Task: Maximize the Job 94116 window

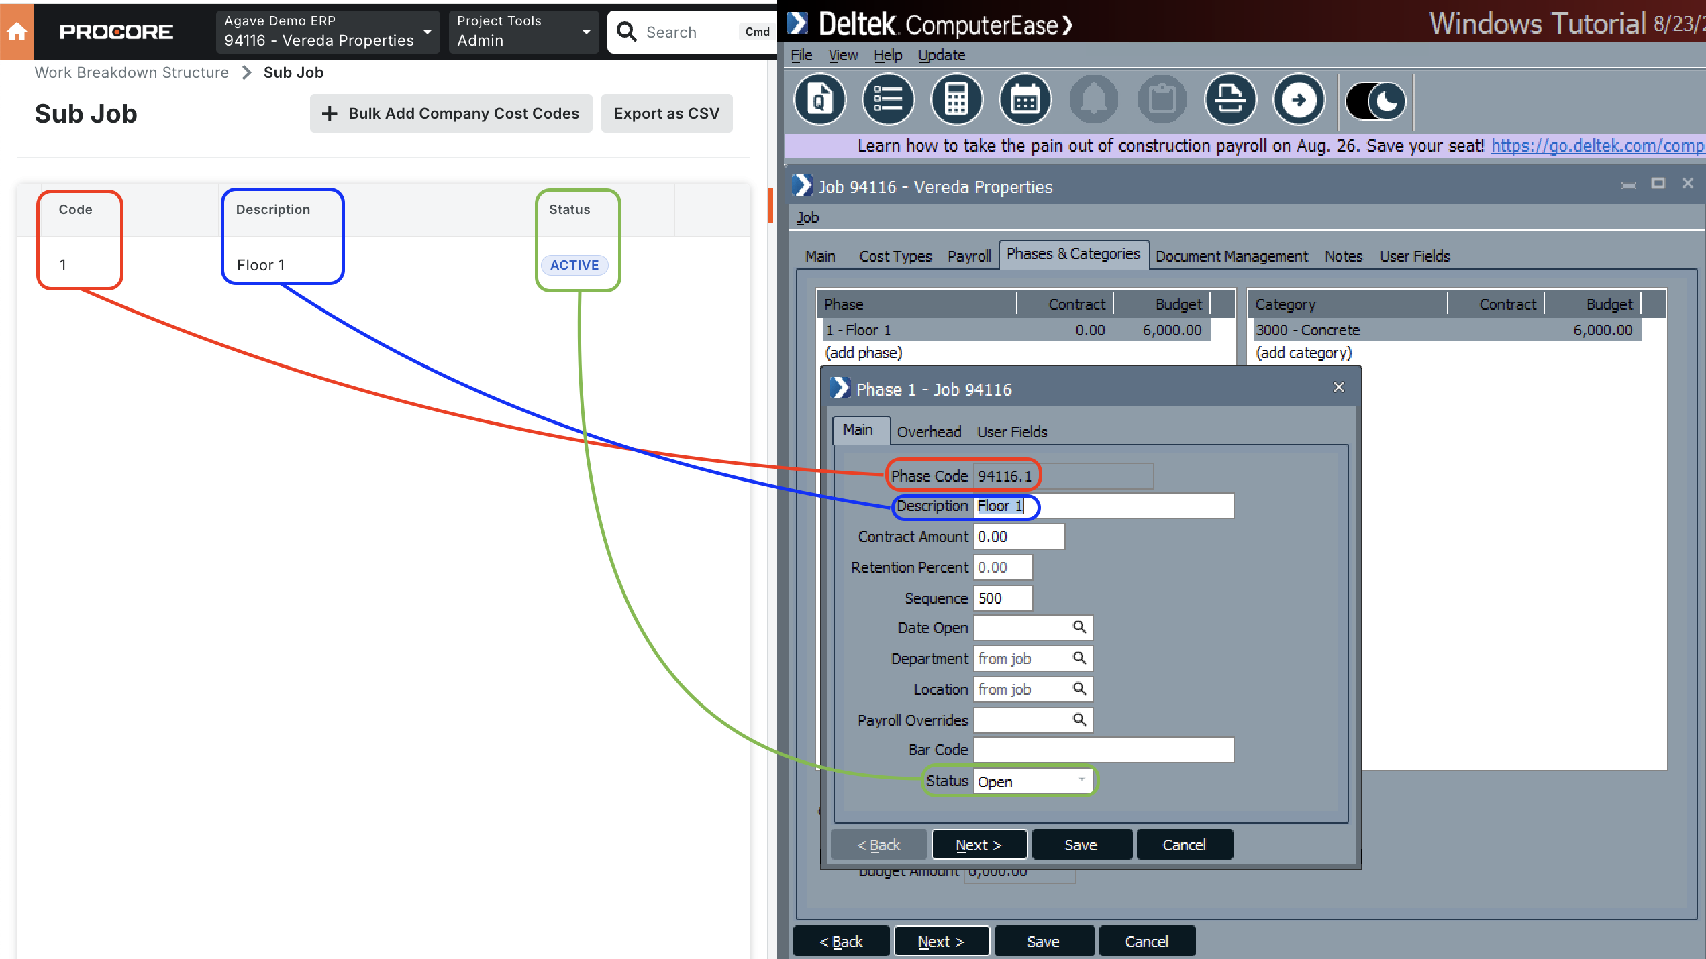Action: pos(1658,183)
